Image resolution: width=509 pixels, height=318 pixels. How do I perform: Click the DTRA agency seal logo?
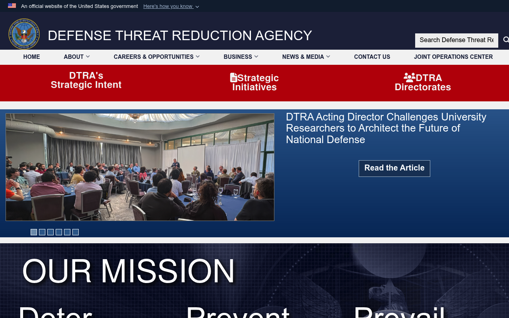pos(24,34)
